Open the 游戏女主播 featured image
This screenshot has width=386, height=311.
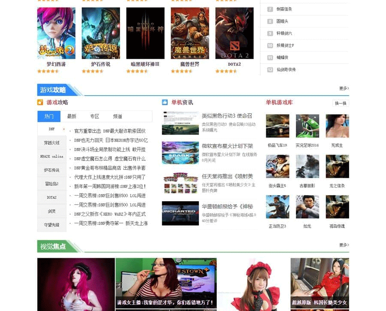pyautogui.click(x=166, y=283)
